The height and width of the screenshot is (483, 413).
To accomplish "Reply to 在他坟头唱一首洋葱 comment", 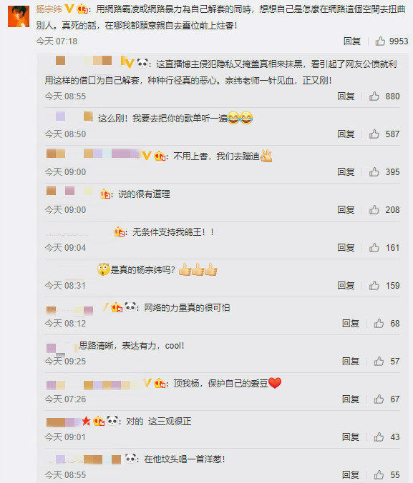I will [350, 475].
